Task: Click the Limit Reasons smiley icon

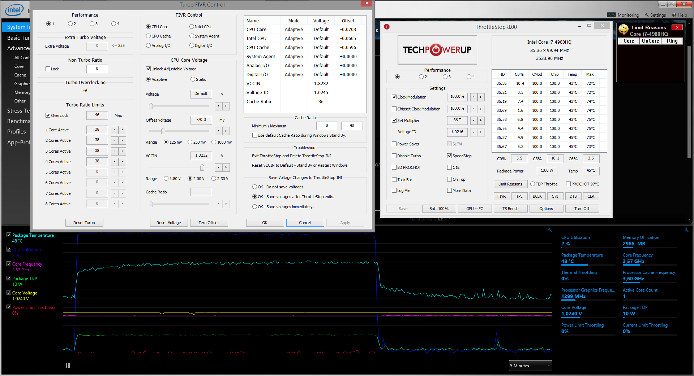Action: 623,29
